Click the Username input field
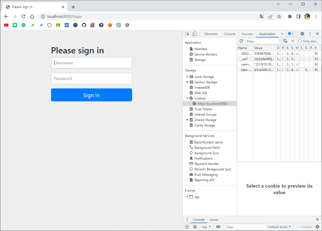Viewport: 322px width, 231px height. 92,63
